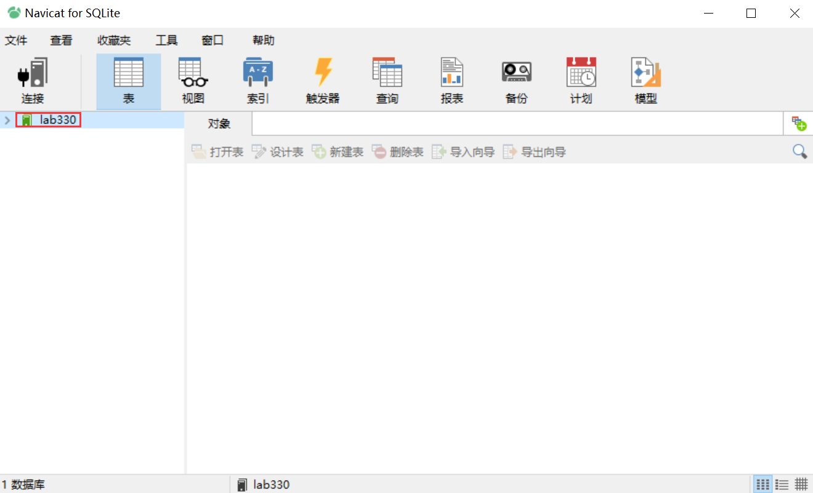Expand the lab330 connection node
813x493 pixels.
[7, 120]
